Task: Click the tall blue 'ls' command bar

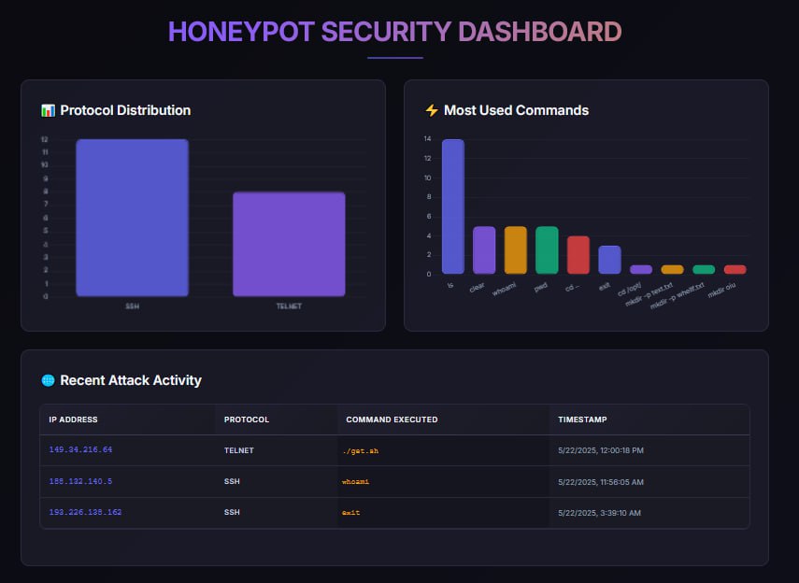Action: (452, 206)
